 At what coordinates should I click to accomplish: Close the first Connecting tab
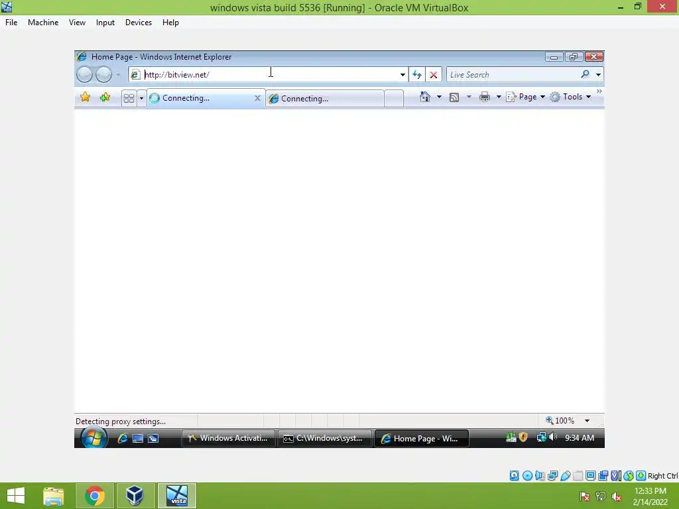pyautogui.click(x=257, y=98)
